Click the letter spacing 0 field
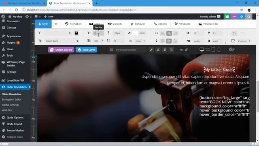The image size is (259, 146). click(x=118, y=41)
